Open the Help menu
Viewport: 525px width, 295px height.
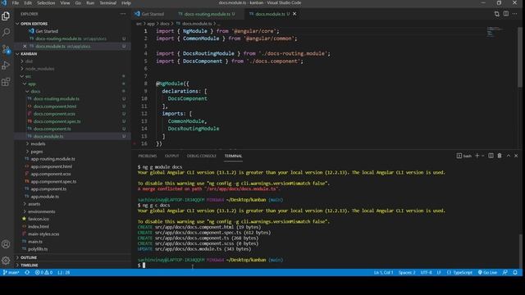point(126,3)
